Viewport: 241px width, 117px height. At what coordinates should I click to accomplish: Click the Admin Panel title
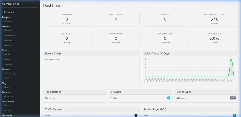coord(11,4)
